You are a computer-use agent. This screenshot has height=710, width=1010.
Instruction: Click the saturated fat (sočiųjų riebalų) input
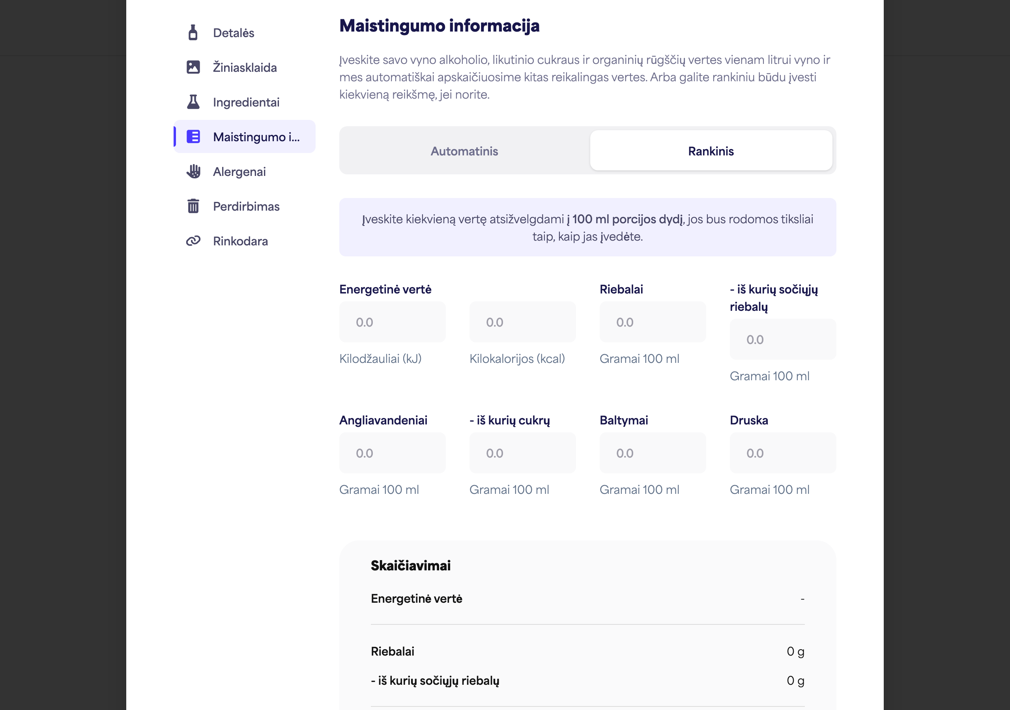[783, 339]
